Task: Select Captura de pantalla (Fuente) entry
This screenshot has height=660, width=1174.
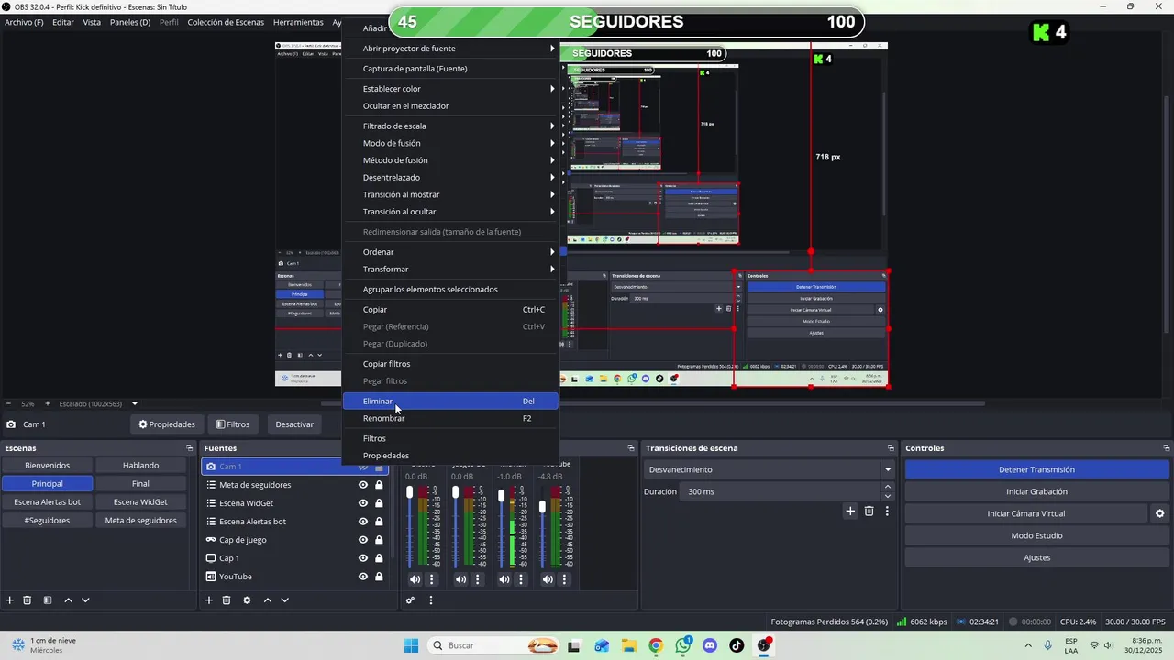Action: click(450, 69)
